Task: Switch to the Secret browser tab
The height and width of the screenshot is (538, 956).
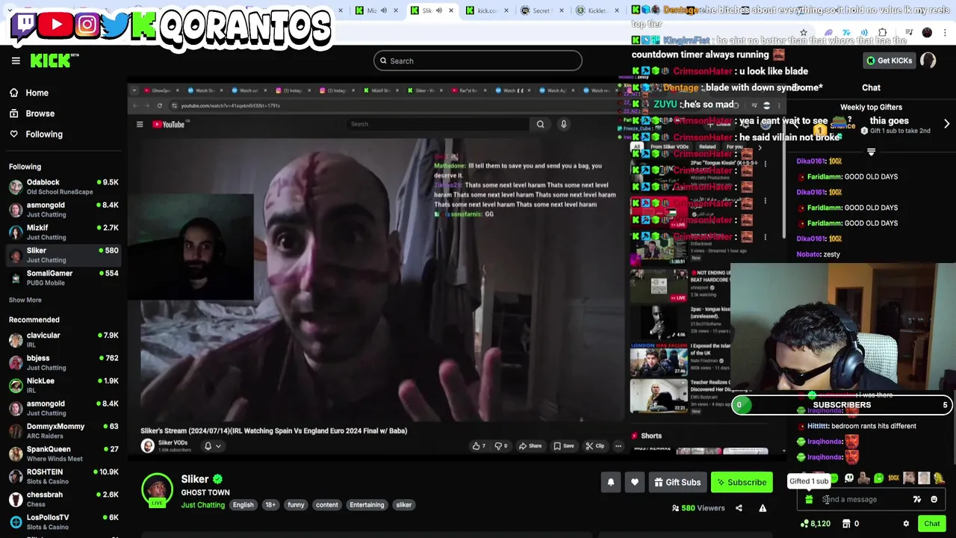Action: [x=536, y=10]
